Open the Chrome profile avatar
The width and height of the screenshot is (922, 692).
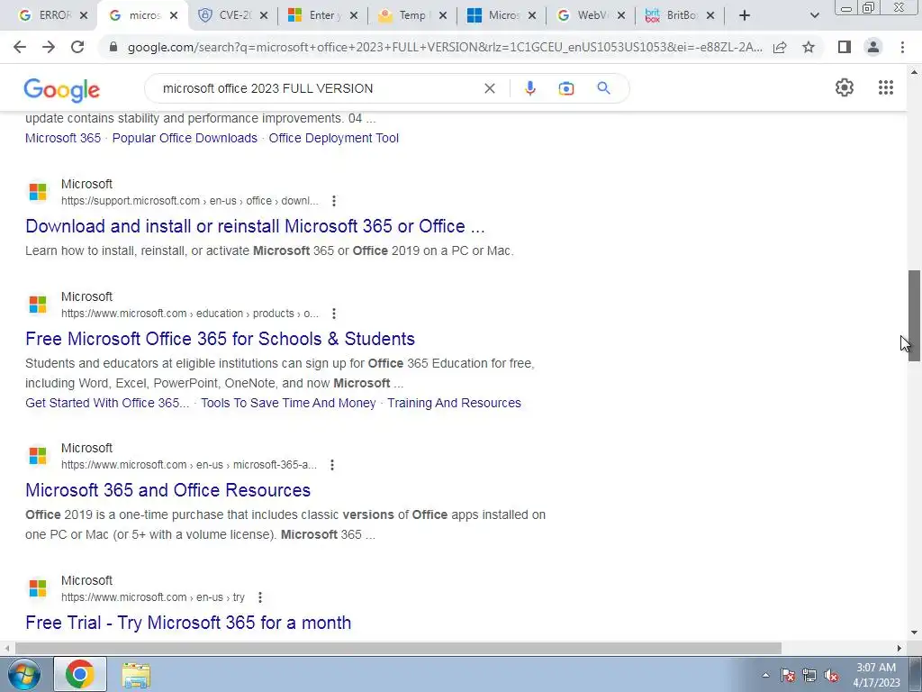pyautogui.click(x=873, y=47)
